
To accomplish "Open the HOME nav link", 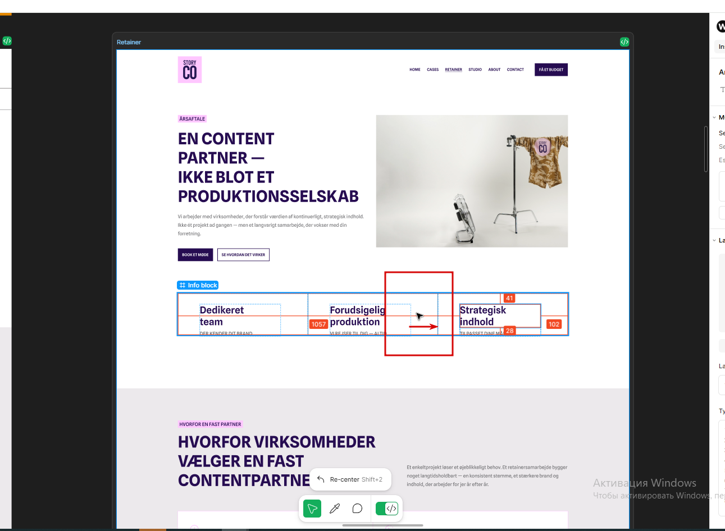I will (x=415, y=70).
